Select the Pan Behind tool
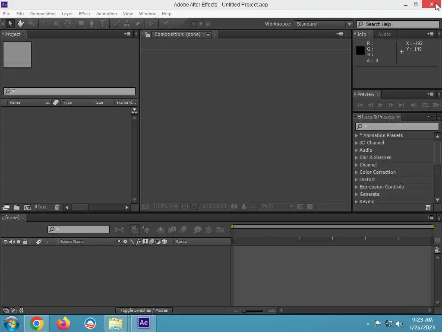 (x=67, y=24)
